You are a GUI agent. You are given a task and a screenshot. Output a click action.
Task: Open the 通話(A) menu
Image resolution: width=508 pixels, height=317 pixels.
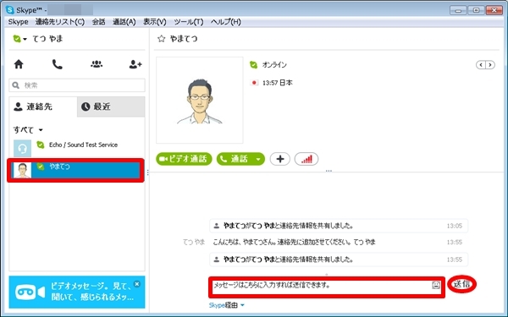pyautogui.click(x=124, y=22)
